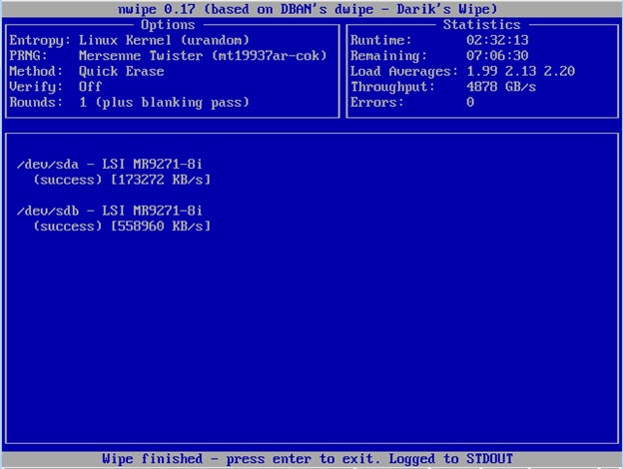The height and width of the screenshot is (469, 623).
Task: Select the /dev/sdb - LSI MR9271-8i row
Action: click(x=110, y=211)
